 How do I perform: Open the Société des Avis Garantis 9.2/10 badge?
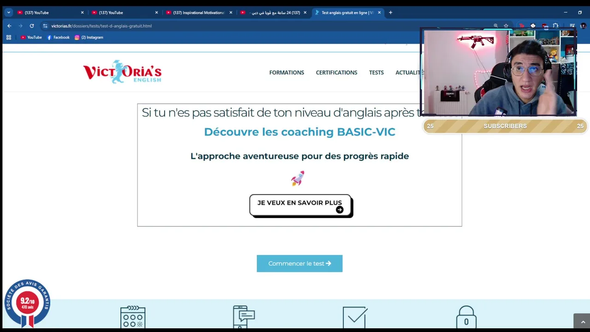(x=27, y=303)
